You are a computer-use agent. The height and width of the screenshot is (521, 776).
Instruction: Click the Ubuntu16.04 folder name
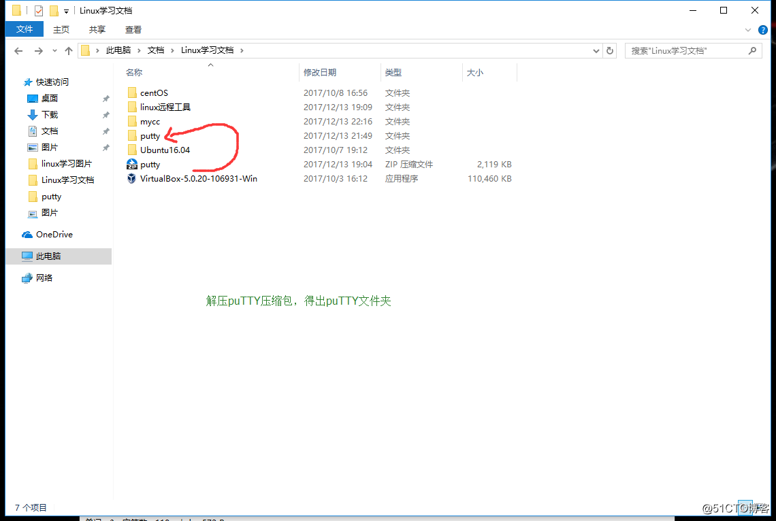point(165,150)
